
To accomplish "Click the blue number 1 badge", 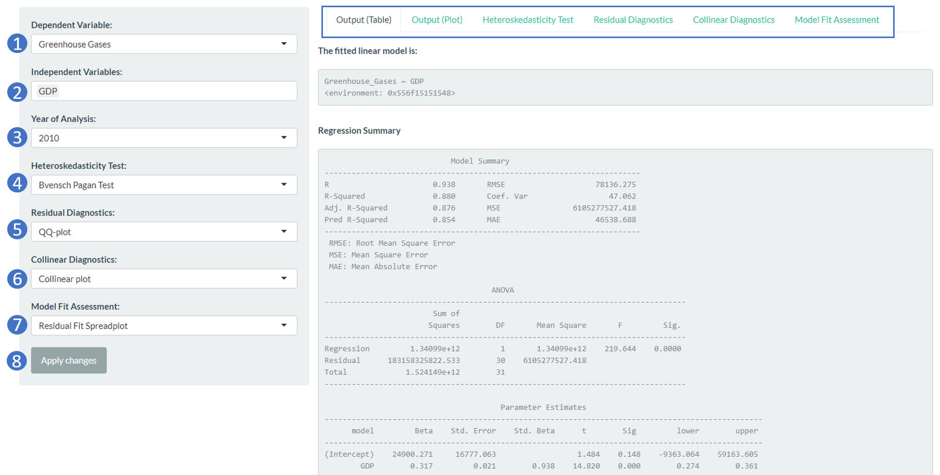I will (17, 44).
